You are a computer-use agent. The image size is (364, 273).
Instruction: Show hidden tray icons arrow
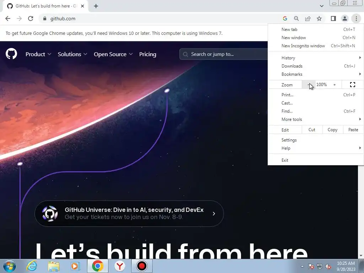(x=302, y=266)
